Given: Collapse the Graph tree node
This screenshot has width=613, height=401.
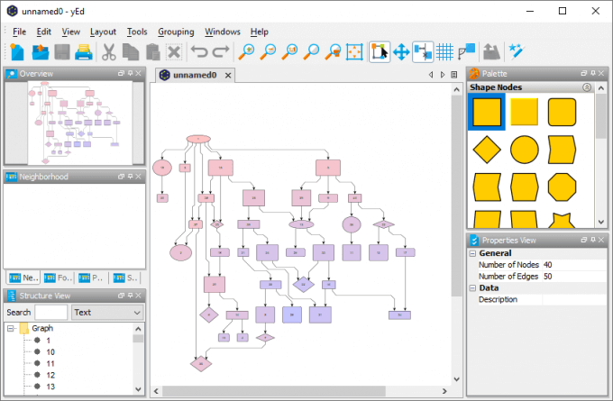Looking at the screenshot, I should 11,328.
